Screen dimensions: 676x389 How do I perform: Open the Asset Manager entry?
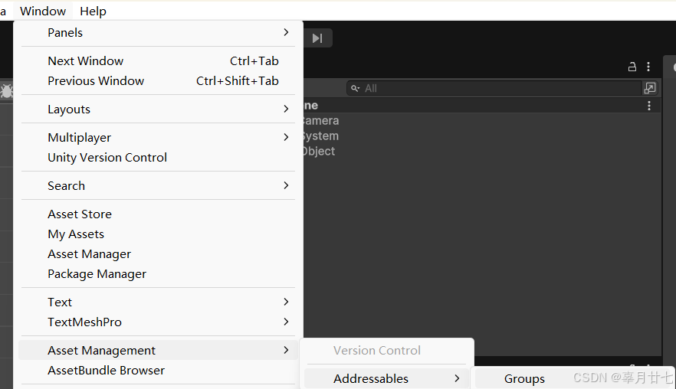(x=159, y=254)
